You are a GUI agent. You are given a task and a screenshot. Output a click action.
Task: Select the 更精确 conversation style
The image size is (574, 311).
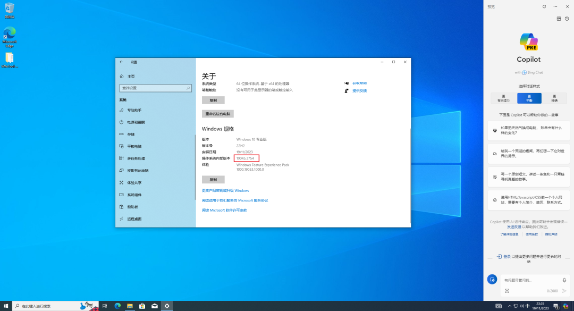click(x=554, y=98)
